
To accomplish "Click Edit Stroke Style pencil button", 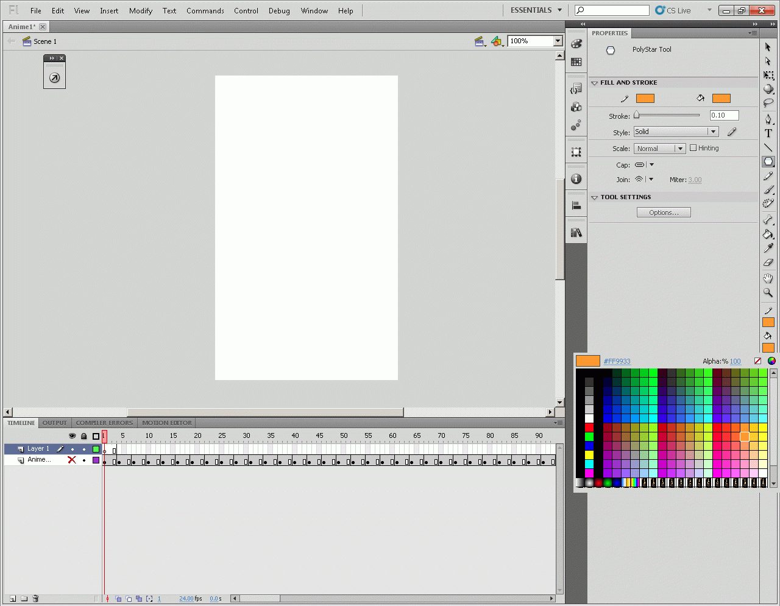I will (732, 132).
